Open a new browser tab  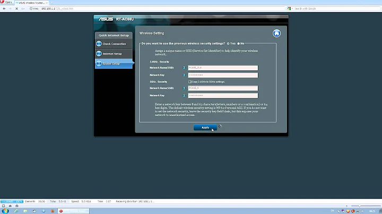[51, 3]
